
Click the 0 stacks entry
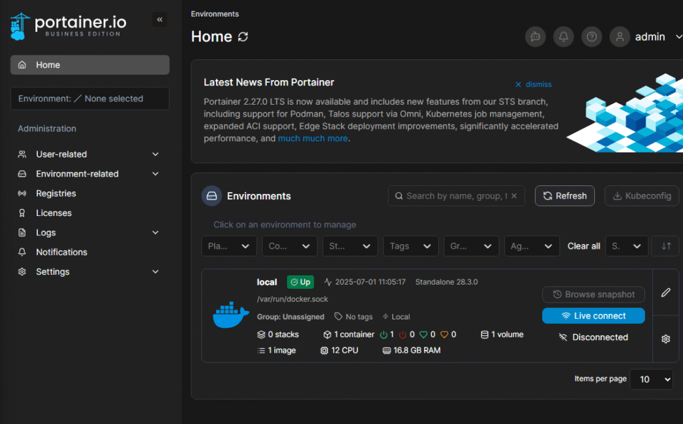(278, 334)
